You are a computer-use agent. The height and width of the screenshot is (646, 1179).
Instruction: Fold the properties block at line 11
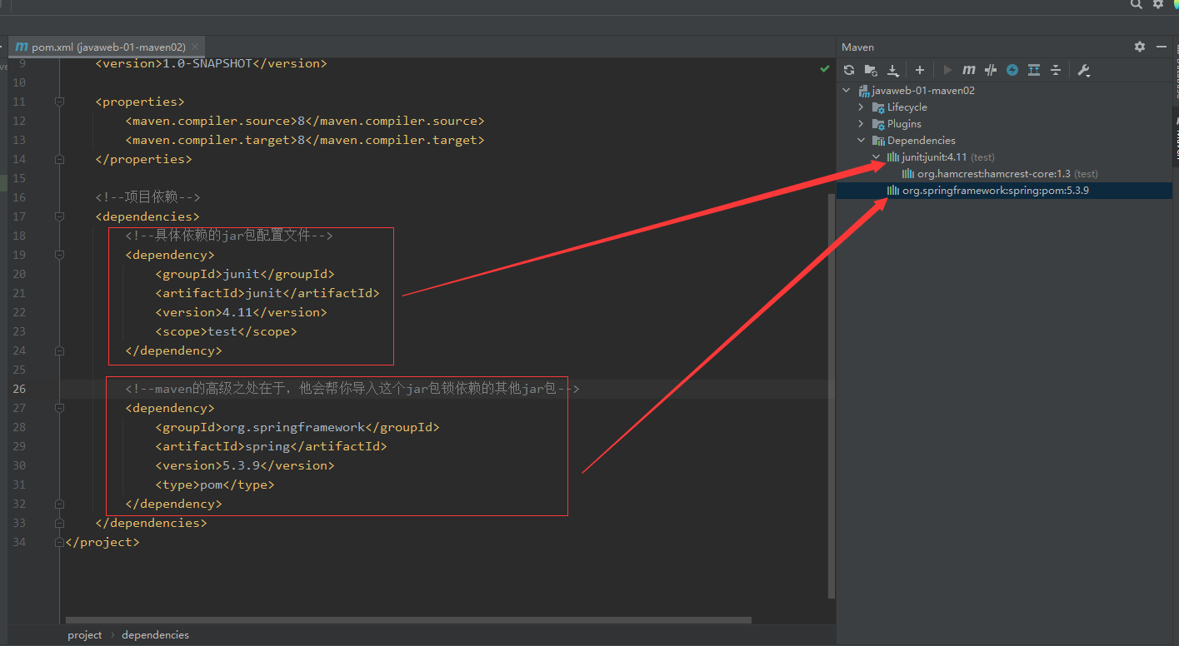59,102
